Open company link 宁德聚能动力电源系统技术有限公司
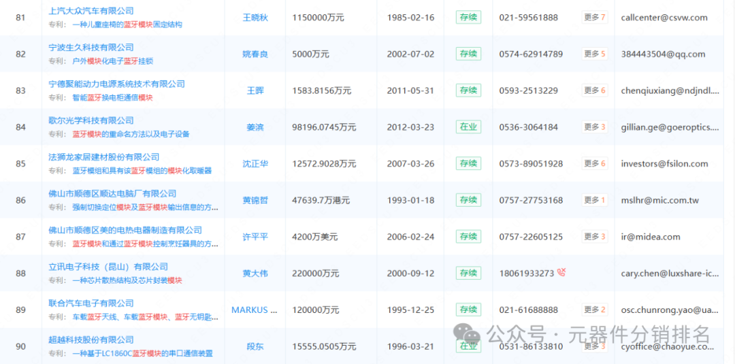Image resolution: width=735 pixels, height=364 pixels. pyautogui.click(x=117, y=84)
